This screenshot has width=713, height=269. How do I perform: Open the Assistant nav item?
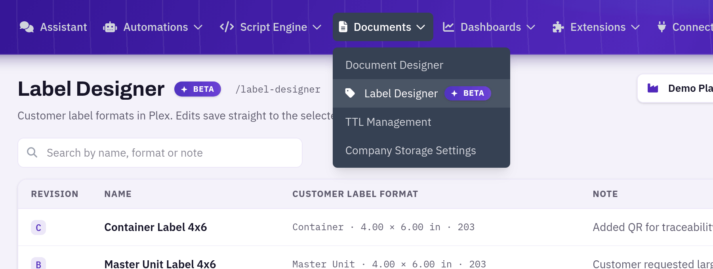click(x=53, y=27)
